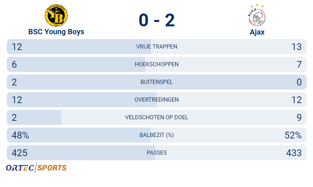Click the Ajax club logo
Screen dimensions: 313x187
257,15
